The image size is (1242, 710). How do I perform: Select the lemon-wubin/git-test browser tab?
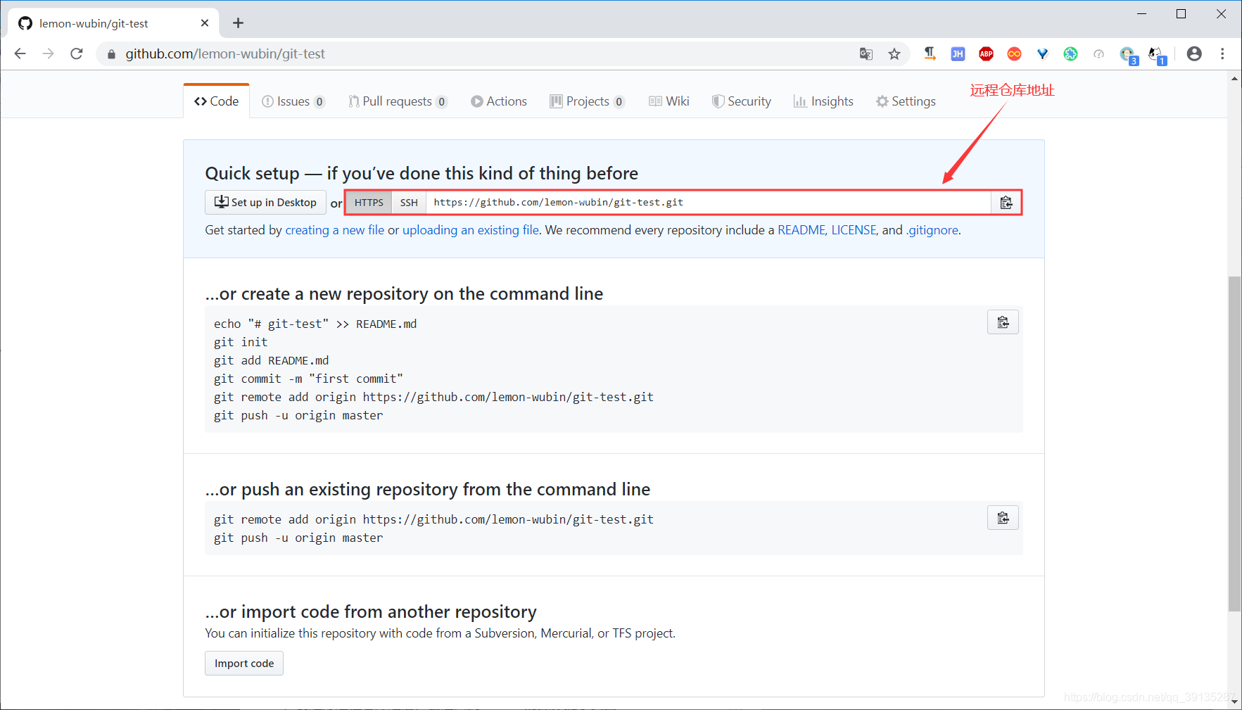point(114,23)
